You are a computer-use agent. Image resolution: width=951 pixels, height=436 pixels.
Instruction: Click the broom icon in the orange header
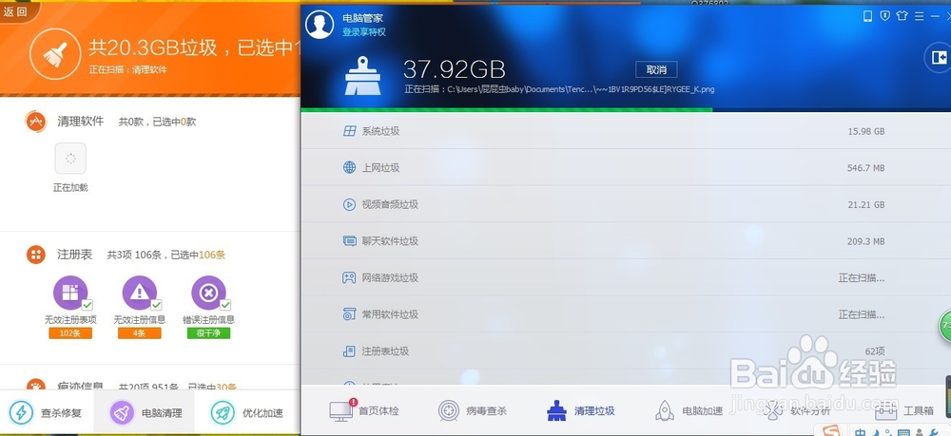55,54
